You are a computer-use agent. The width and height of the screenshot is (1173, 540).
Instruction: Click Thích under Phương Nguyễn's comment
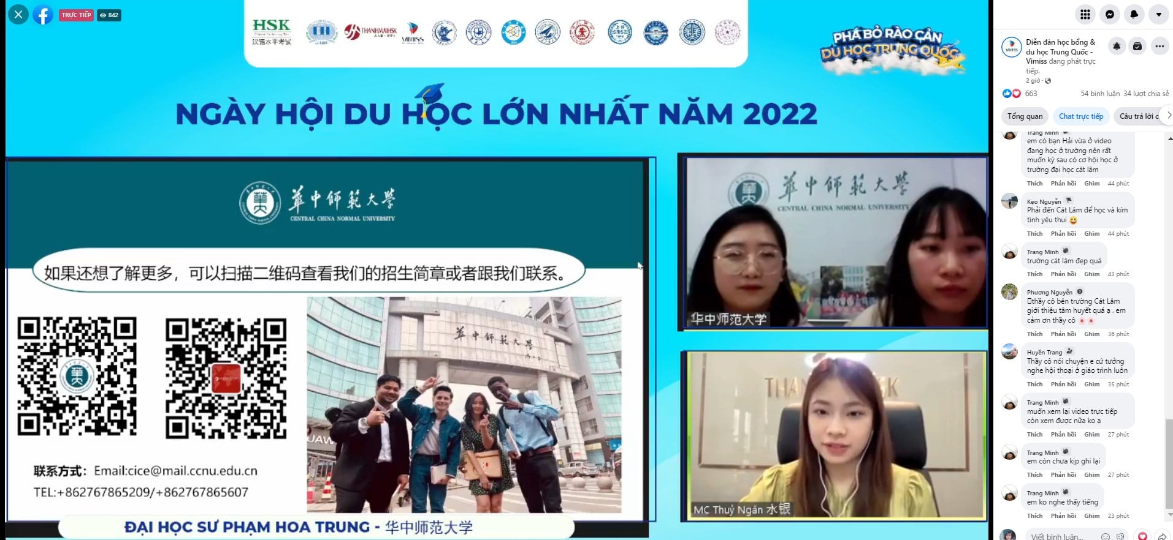point(1034,334)
